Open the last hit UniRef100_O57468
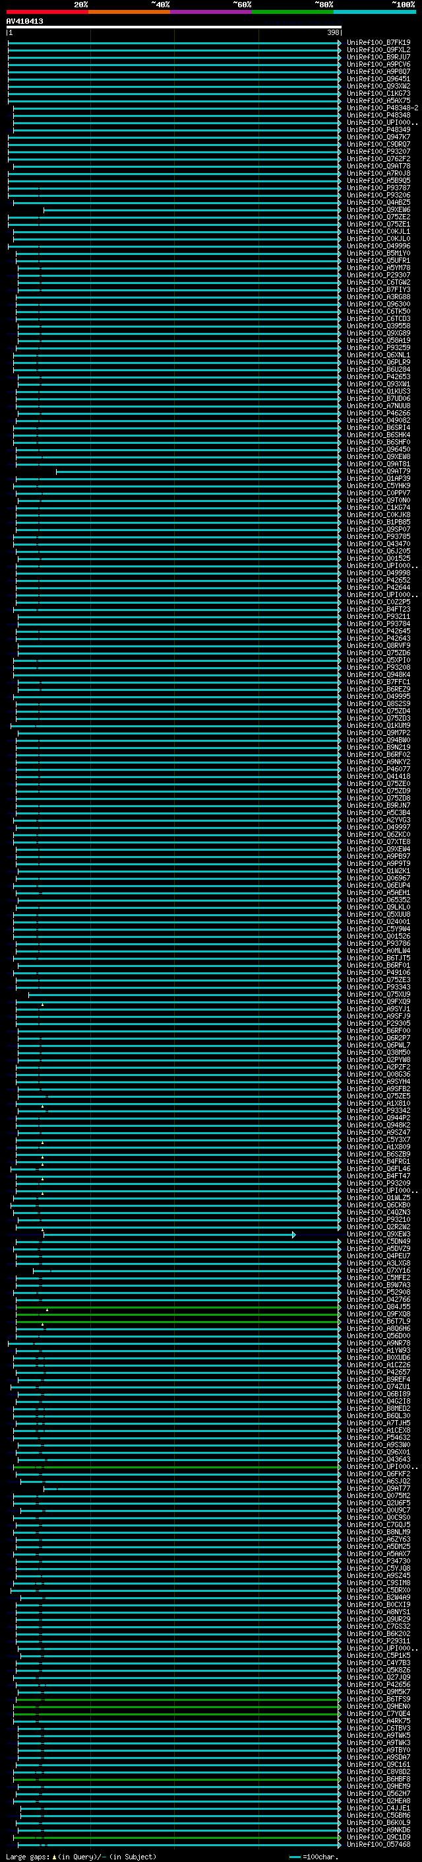Image resolution: width=422 pixels, height=1862 pixels. coord(378,1845)
